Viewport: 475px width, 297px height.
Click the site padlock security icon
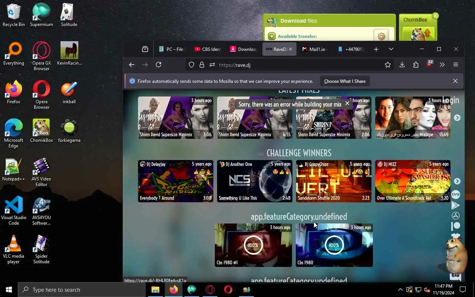coord(202,65)
